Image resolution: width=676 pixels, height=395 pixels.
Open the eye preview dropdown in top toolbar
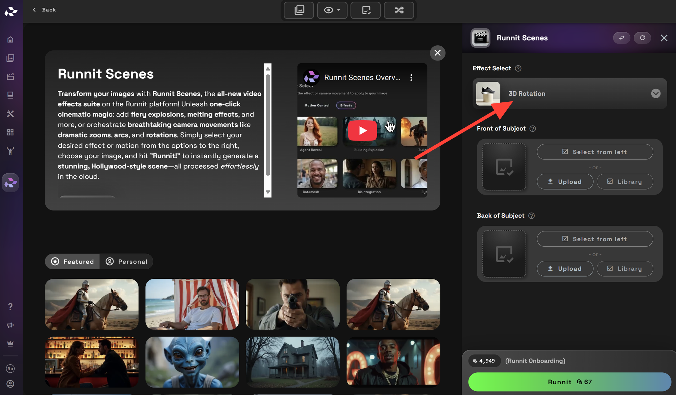pyautogui.click(x=332, y=10)
